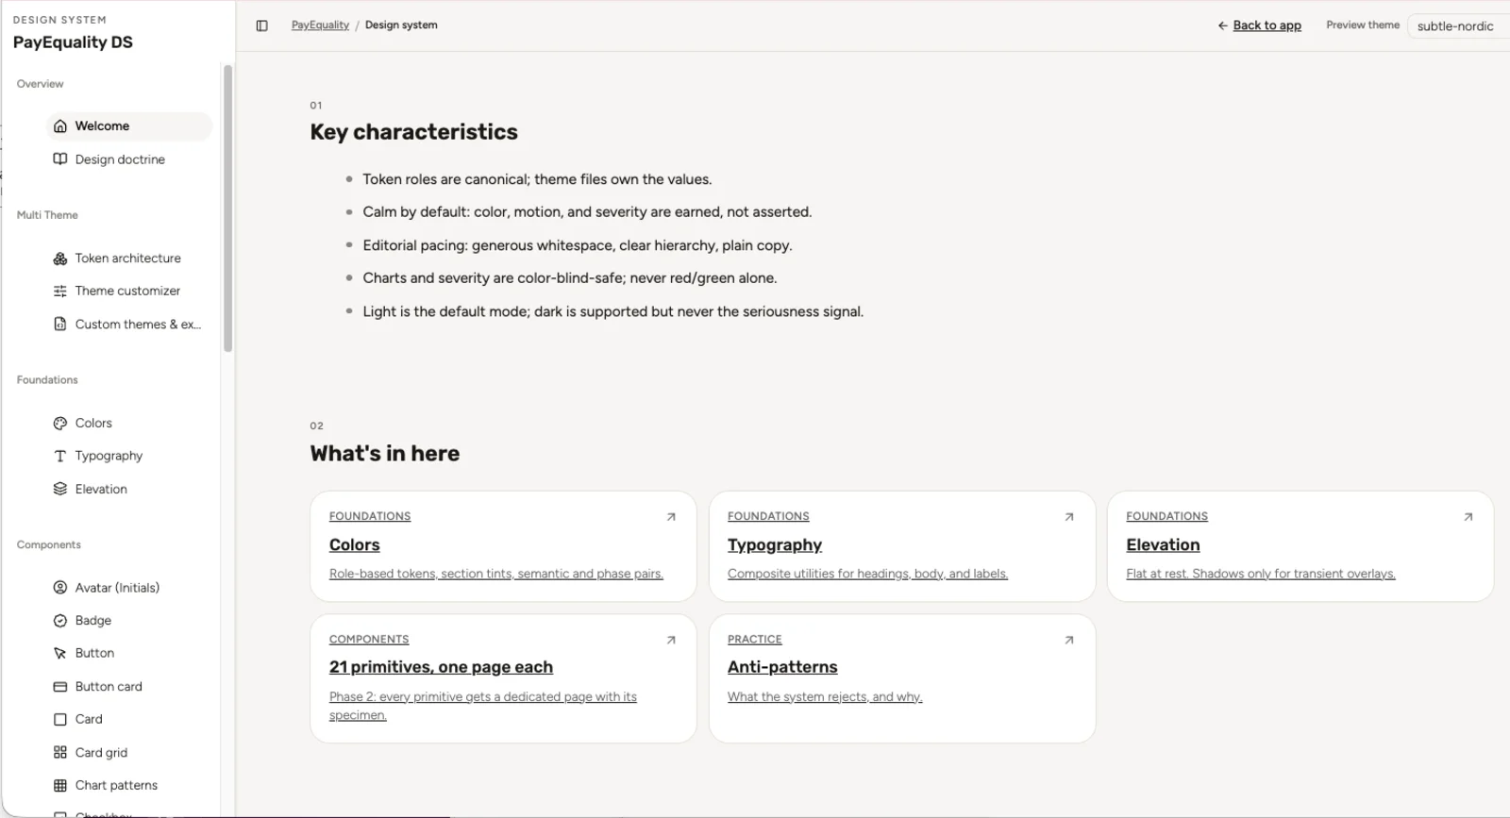The image size is (1510, 818).
Task: Click the Avatar (Initials) icon
Action: tap(60, 588)
